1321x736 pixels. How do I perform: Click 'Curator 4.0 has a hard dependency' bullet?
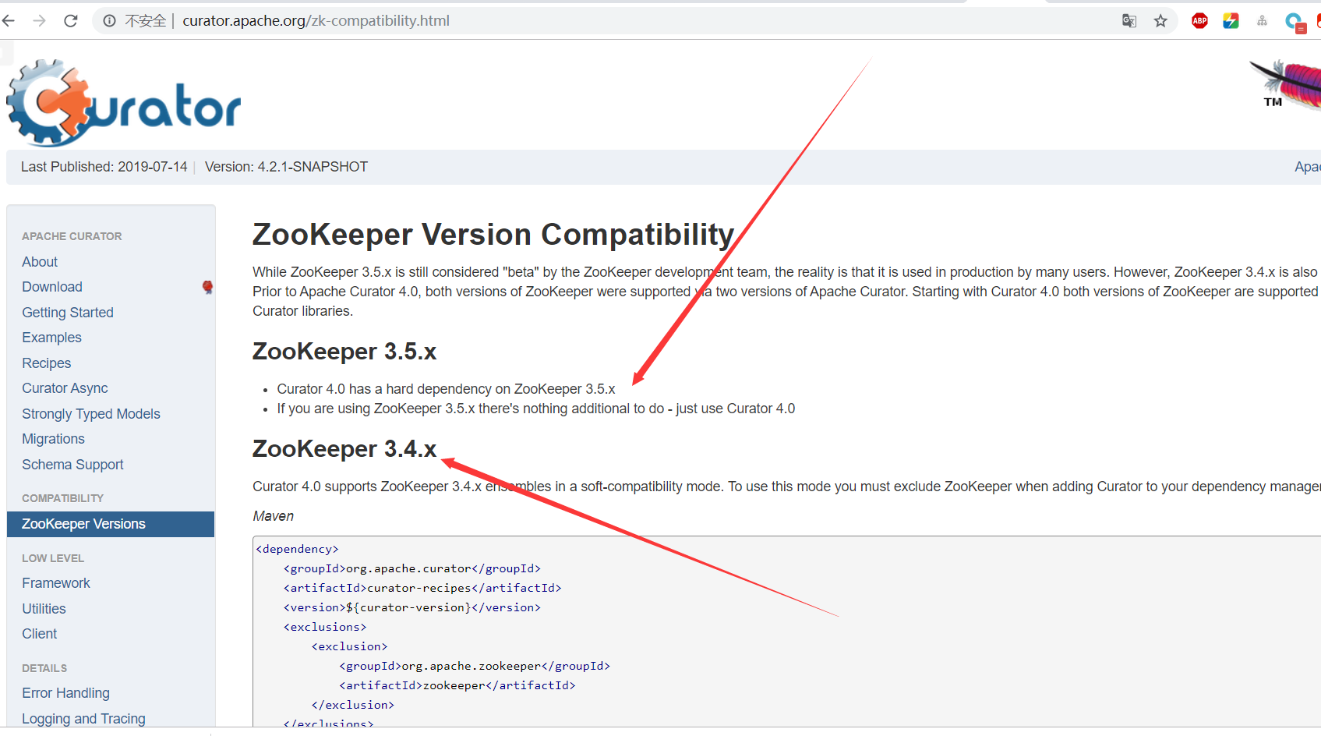tap(446, 389)
